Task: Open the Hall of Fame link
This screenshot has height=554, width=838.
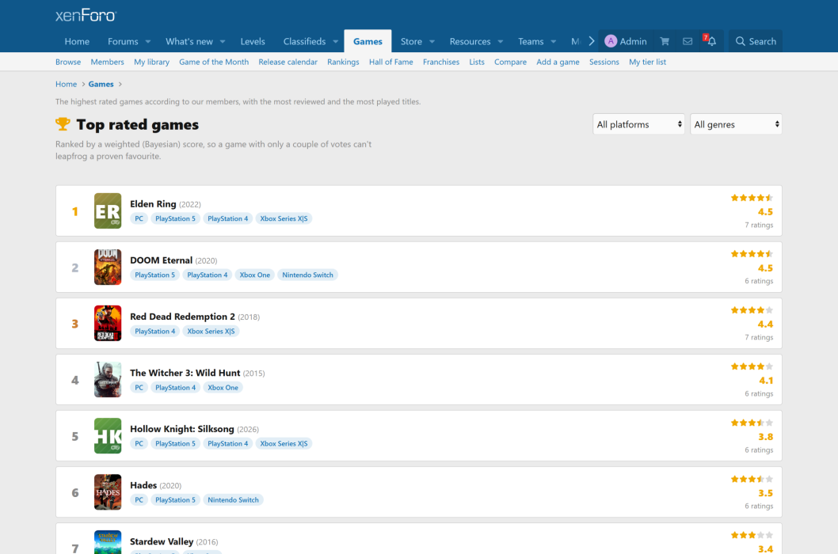Action: click(390, 62)
